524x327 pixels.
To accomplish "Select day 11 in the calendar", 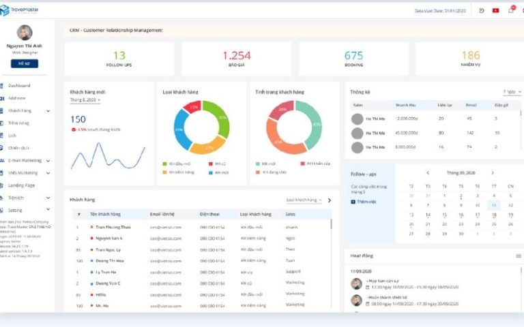I will click(x=493, y=205).
